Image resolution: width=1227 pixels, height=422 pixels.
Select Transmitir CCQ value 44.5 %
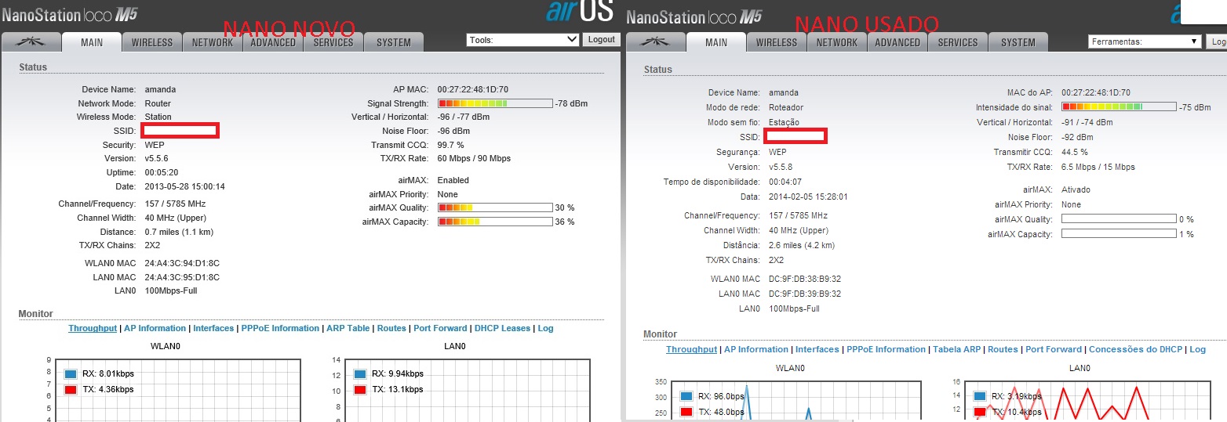[x=1075, y=152]
